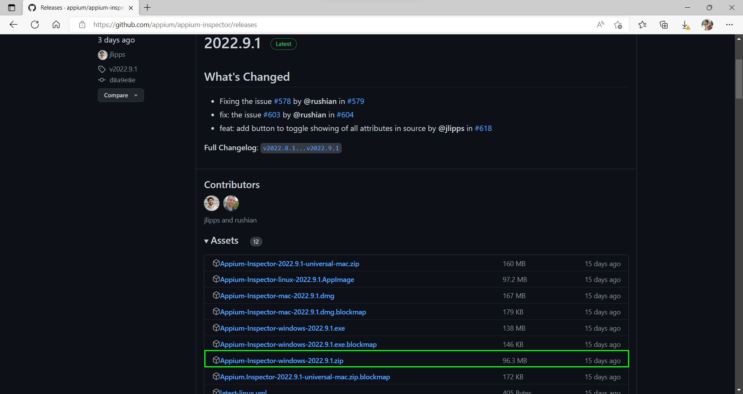Download Appium-Inspector-windows-2022.9.1.exe

pyautogui.click(x=282, y=328)
